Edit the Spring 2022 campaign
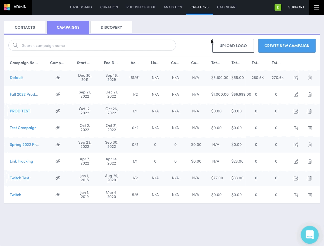 pyautogui.click(x=296, y=145)
